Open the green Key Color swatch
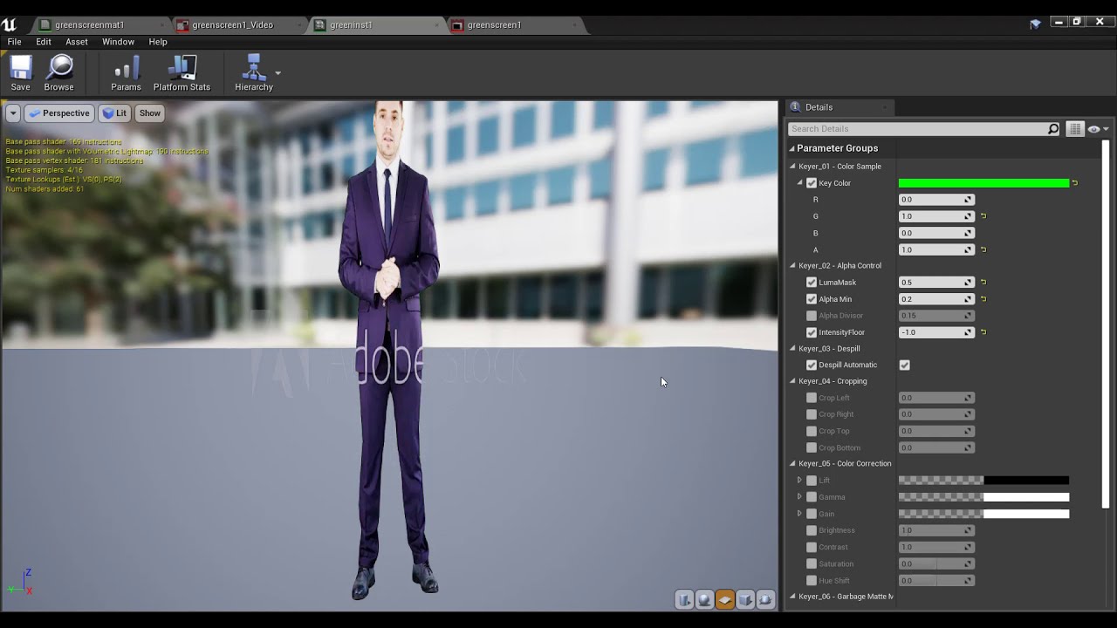The image size is (1117, 628). (x=983, y=183)
